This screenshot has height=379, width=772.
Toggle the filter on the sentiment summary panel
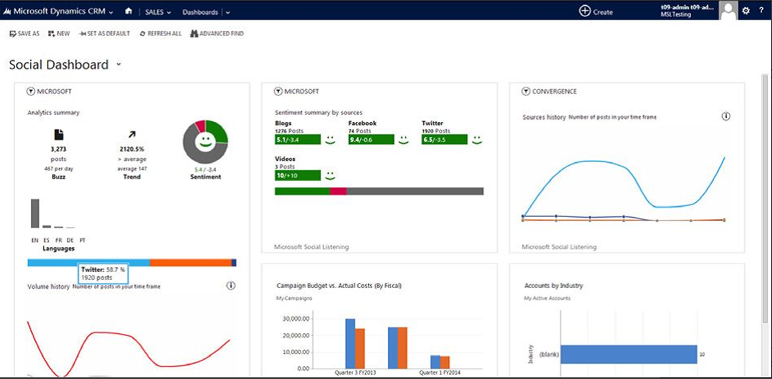[x=278, y=91]
